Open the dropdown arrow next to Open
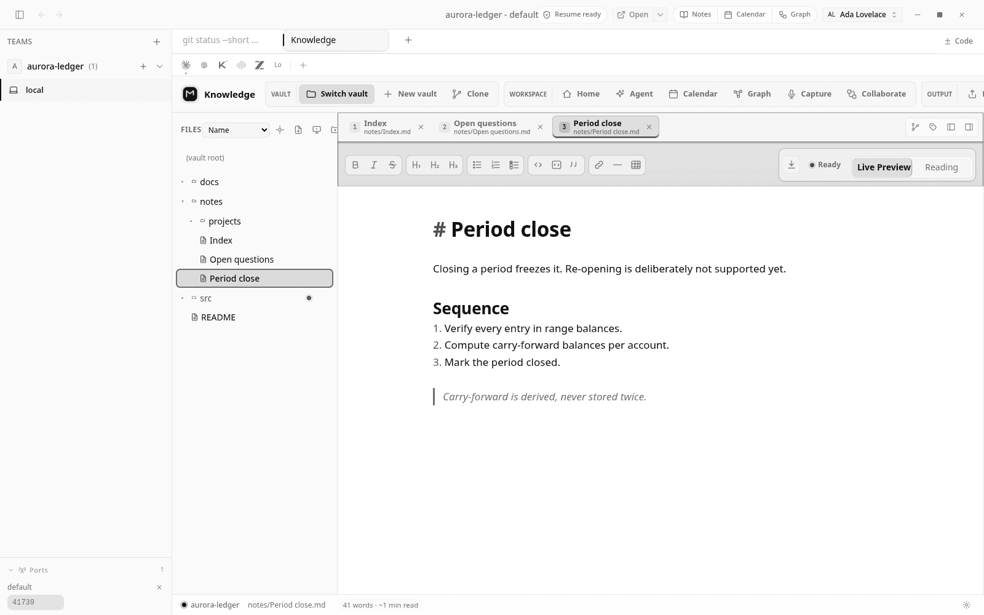984x615 pixels. pyautogui.click(x=660, y=15)
